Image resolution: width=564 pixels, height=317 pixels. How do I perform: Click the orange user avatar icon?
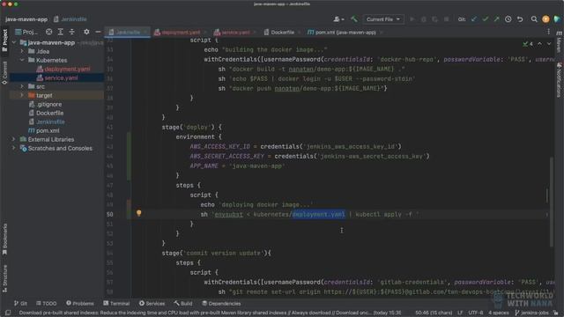click(545, 19)
